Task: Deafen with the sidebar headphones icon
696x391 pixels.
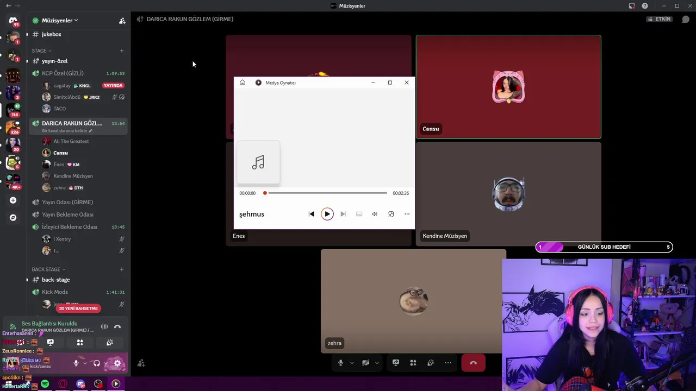Action: pyautogui.click(x=97, y=363)
